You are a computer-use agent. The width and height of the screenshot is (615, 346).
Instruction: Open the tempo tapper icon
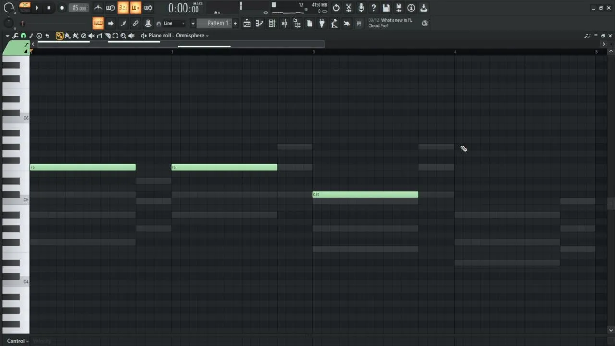334,23
